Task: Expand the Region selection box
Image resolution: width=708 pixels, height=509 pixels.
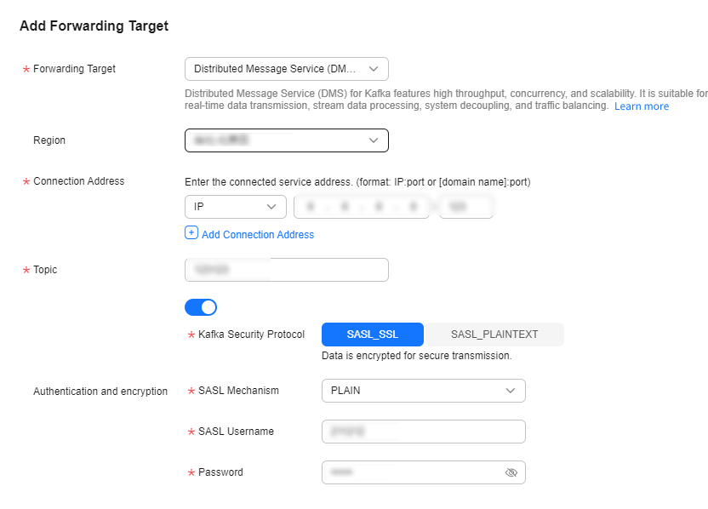Action: point(287,140)
